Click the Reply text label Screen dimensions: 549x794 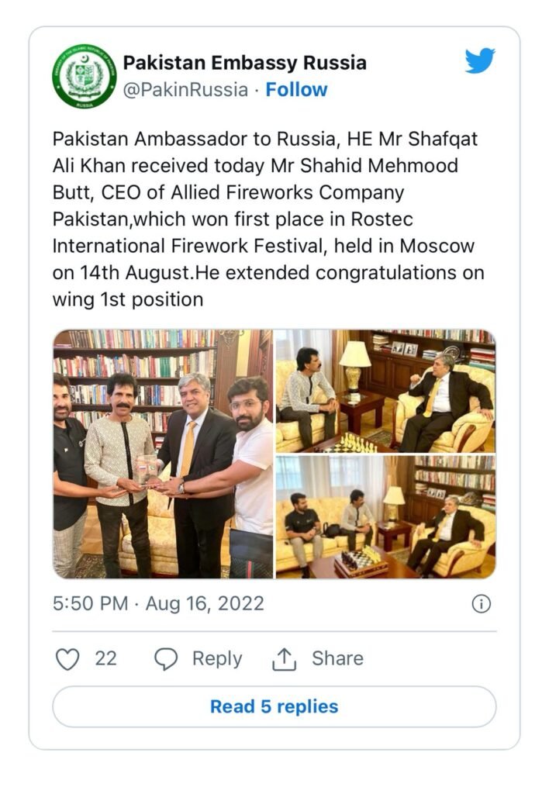217,658
